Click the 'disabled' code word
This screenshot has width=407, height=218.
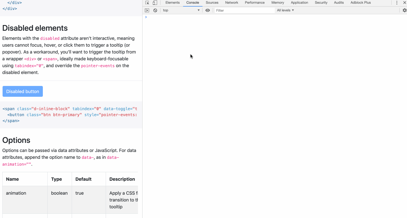(x=50, y=38)
